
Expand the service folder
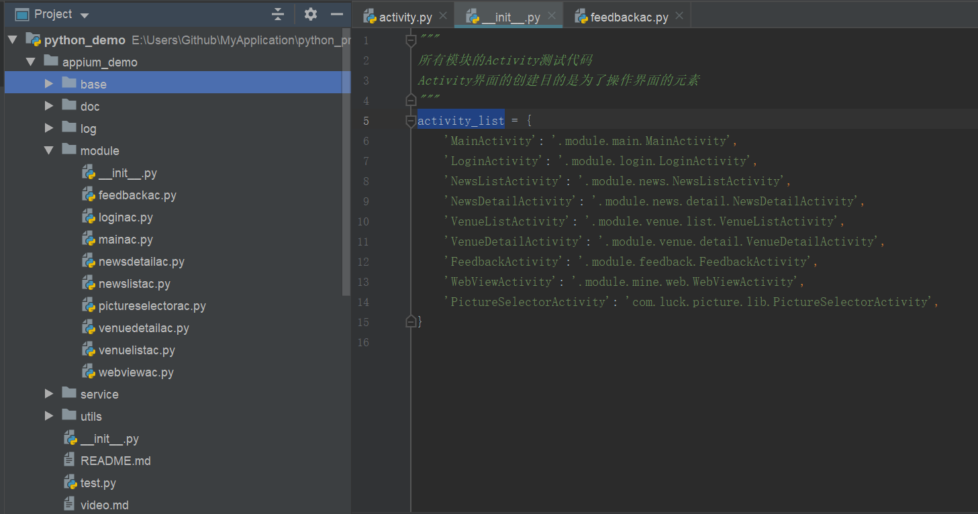(x=48, y=394)
